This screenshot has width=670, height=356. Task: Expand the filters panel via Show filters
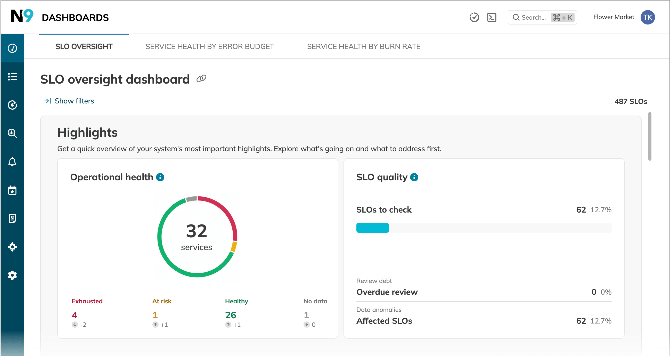click(74, 101)
